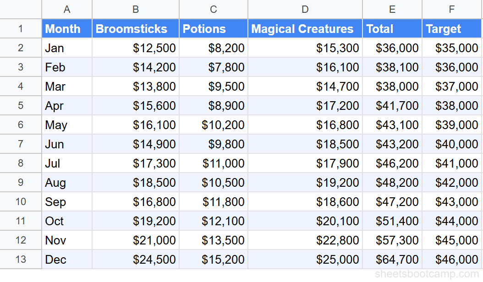This screenshot has width=483, height=282.
Task: Select column A header
Action: coord(67,9)
